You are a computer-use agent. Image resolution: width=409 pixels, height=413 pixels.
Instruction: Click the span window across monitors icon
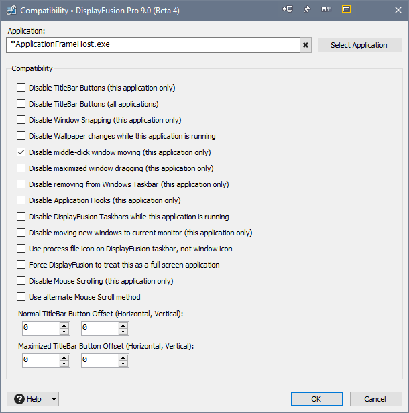(x=327, y=10)
